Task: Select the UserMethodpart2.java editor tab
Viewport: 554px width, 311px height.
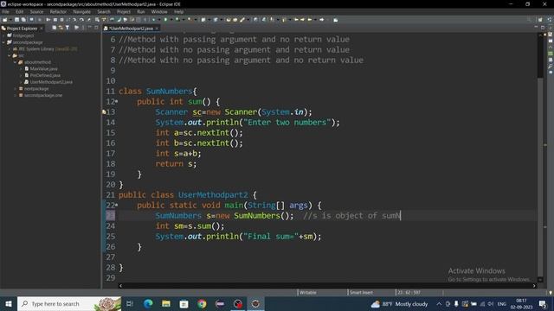Action: [131, 28]
